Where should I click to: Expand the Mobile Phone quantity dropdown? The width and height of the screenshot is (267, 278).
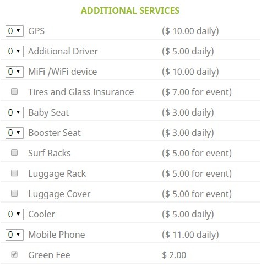click(x=14, y=235)
